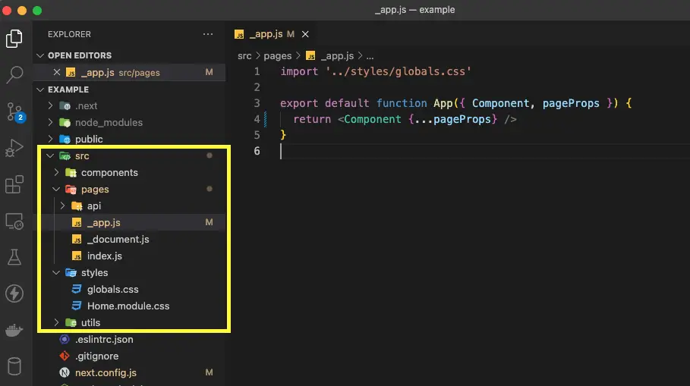The width and height of the screenshot is (690, 386).
Task: Click '../styles/globals.css' import string
Action: click(x=399, y=71)
